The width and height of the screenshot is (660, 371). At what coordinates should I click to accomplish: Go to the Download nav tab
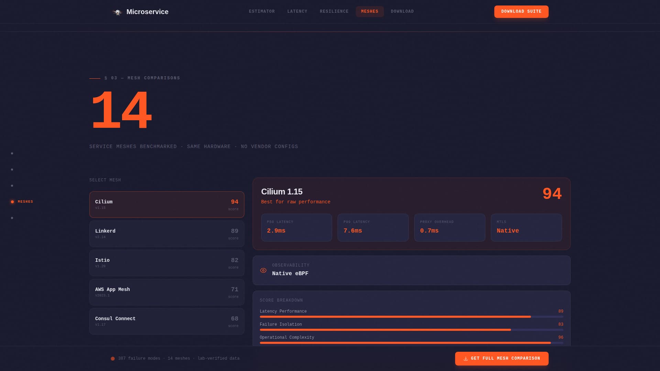click(402, 11)
